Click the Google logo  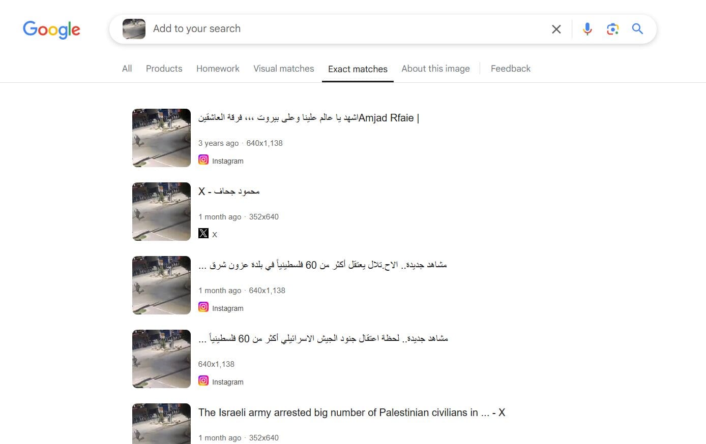(51, 29)
